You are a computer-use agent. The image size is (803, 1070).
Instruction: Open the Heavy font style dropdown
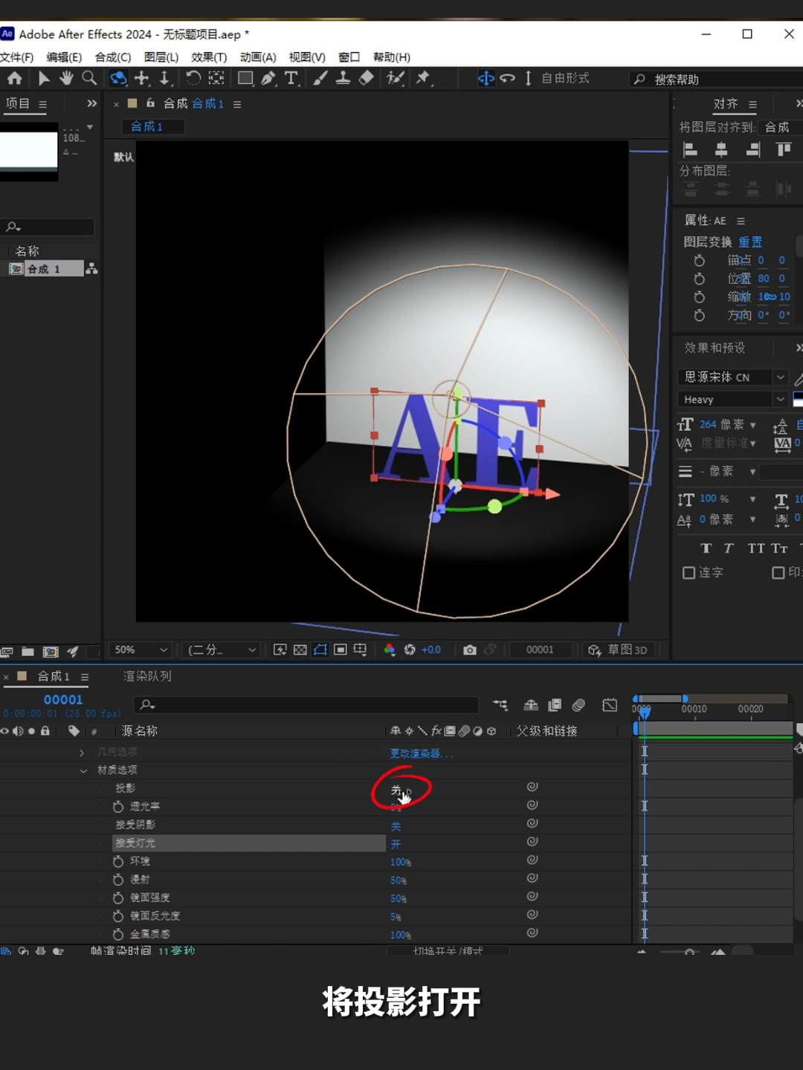point(732,400)
